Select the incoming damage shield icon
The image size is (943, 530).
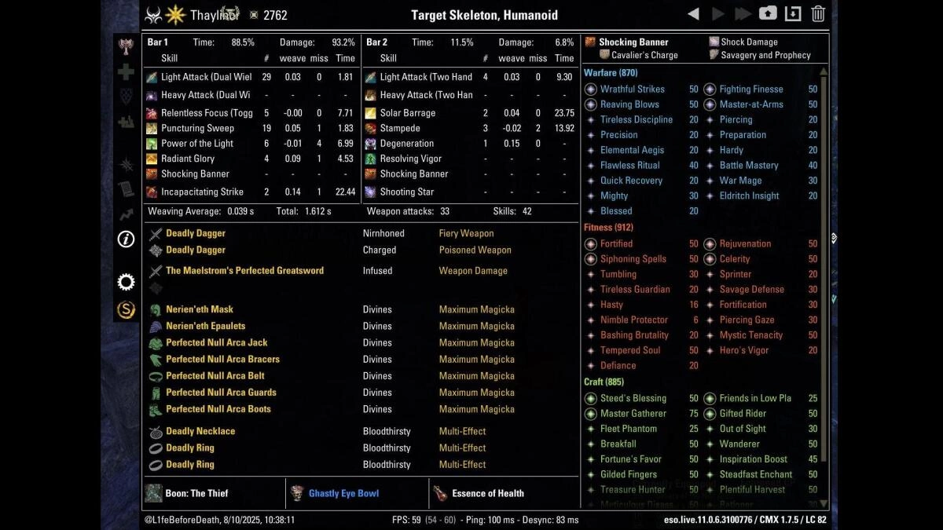point(126,97)
